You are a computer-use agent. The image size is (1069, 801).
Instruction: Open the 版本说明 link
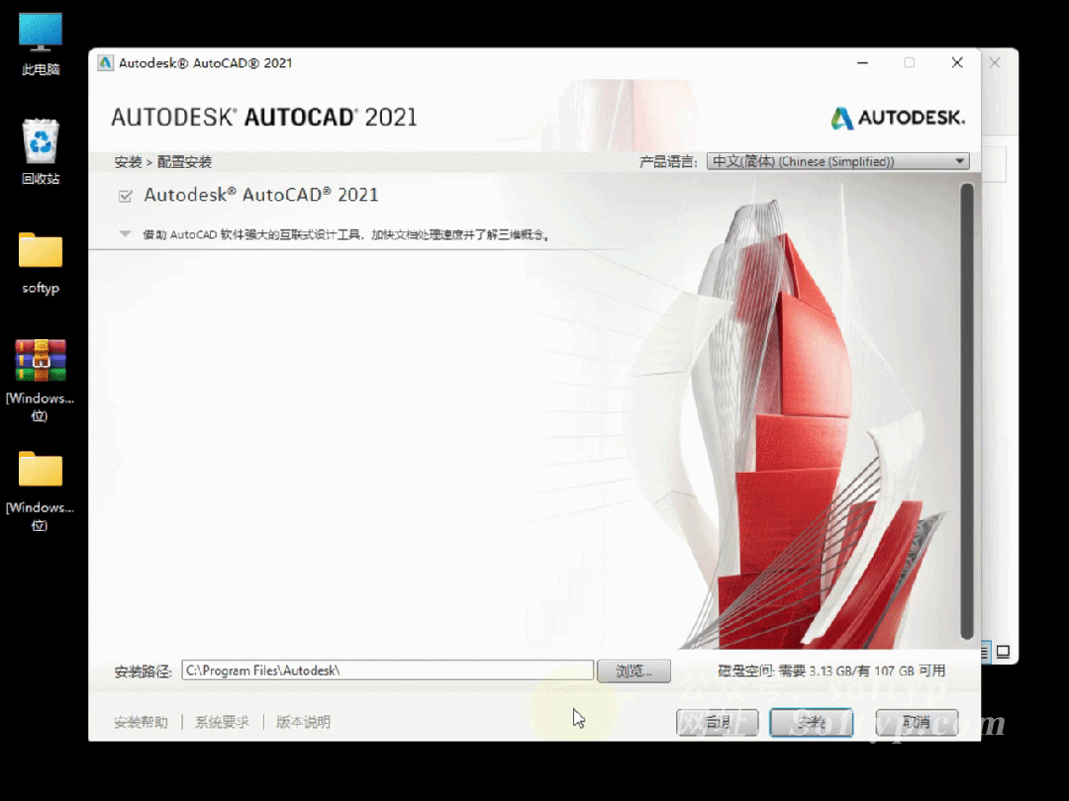303,722
